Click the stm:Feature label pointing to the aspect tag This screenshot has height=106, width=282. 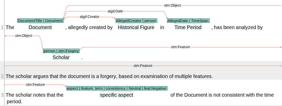tap(35, 85)
